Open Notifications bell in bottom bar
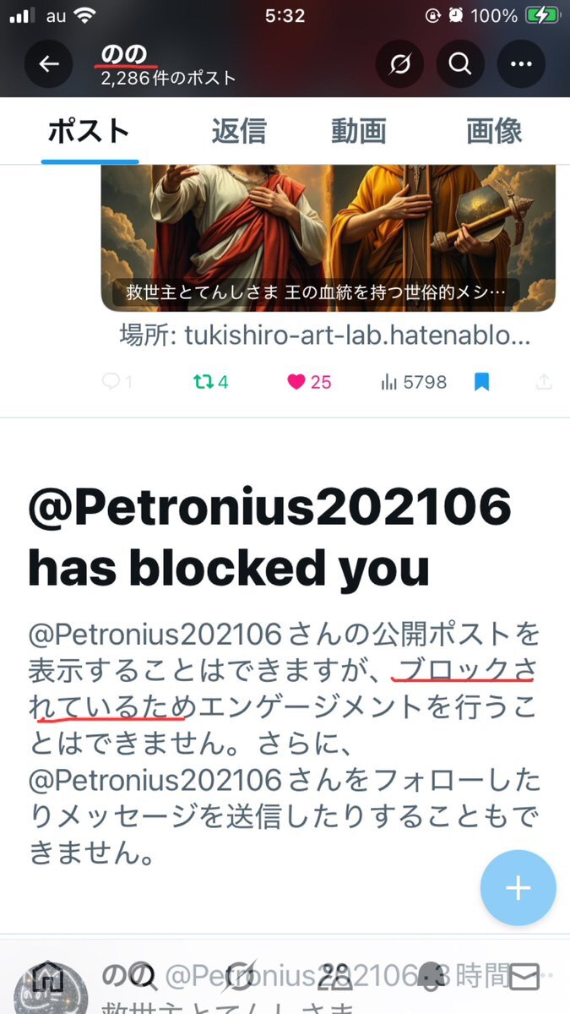This screenshot has height=1014, width=570. click(x=429, y=978)
